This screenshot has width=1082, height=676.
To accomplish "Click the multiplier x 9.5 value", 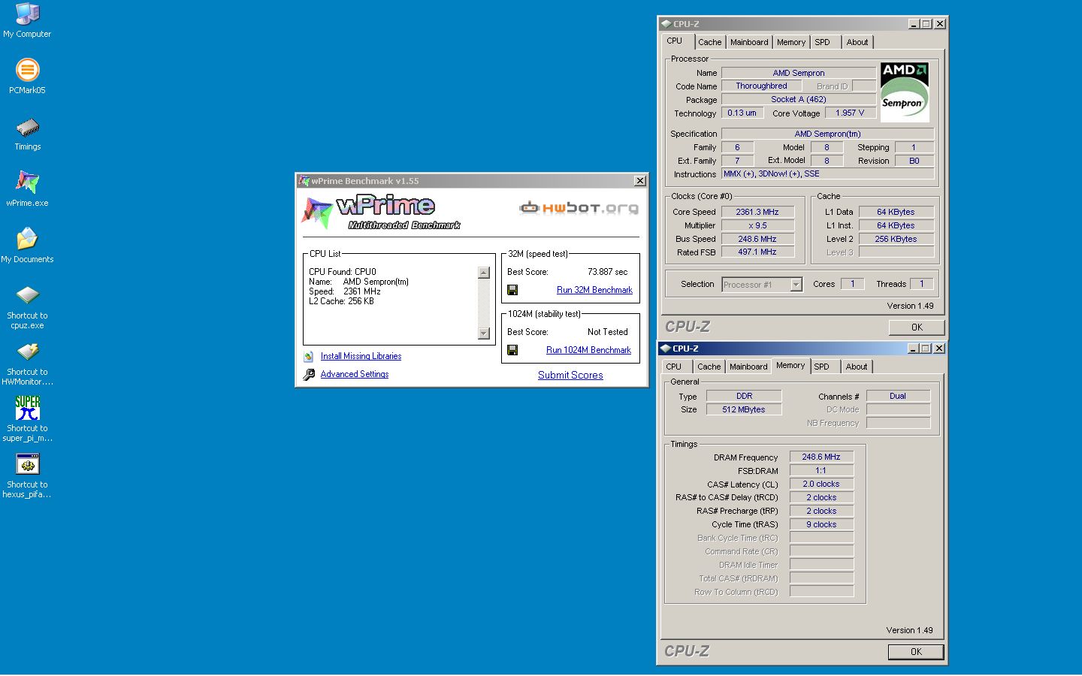I will 757,225.
